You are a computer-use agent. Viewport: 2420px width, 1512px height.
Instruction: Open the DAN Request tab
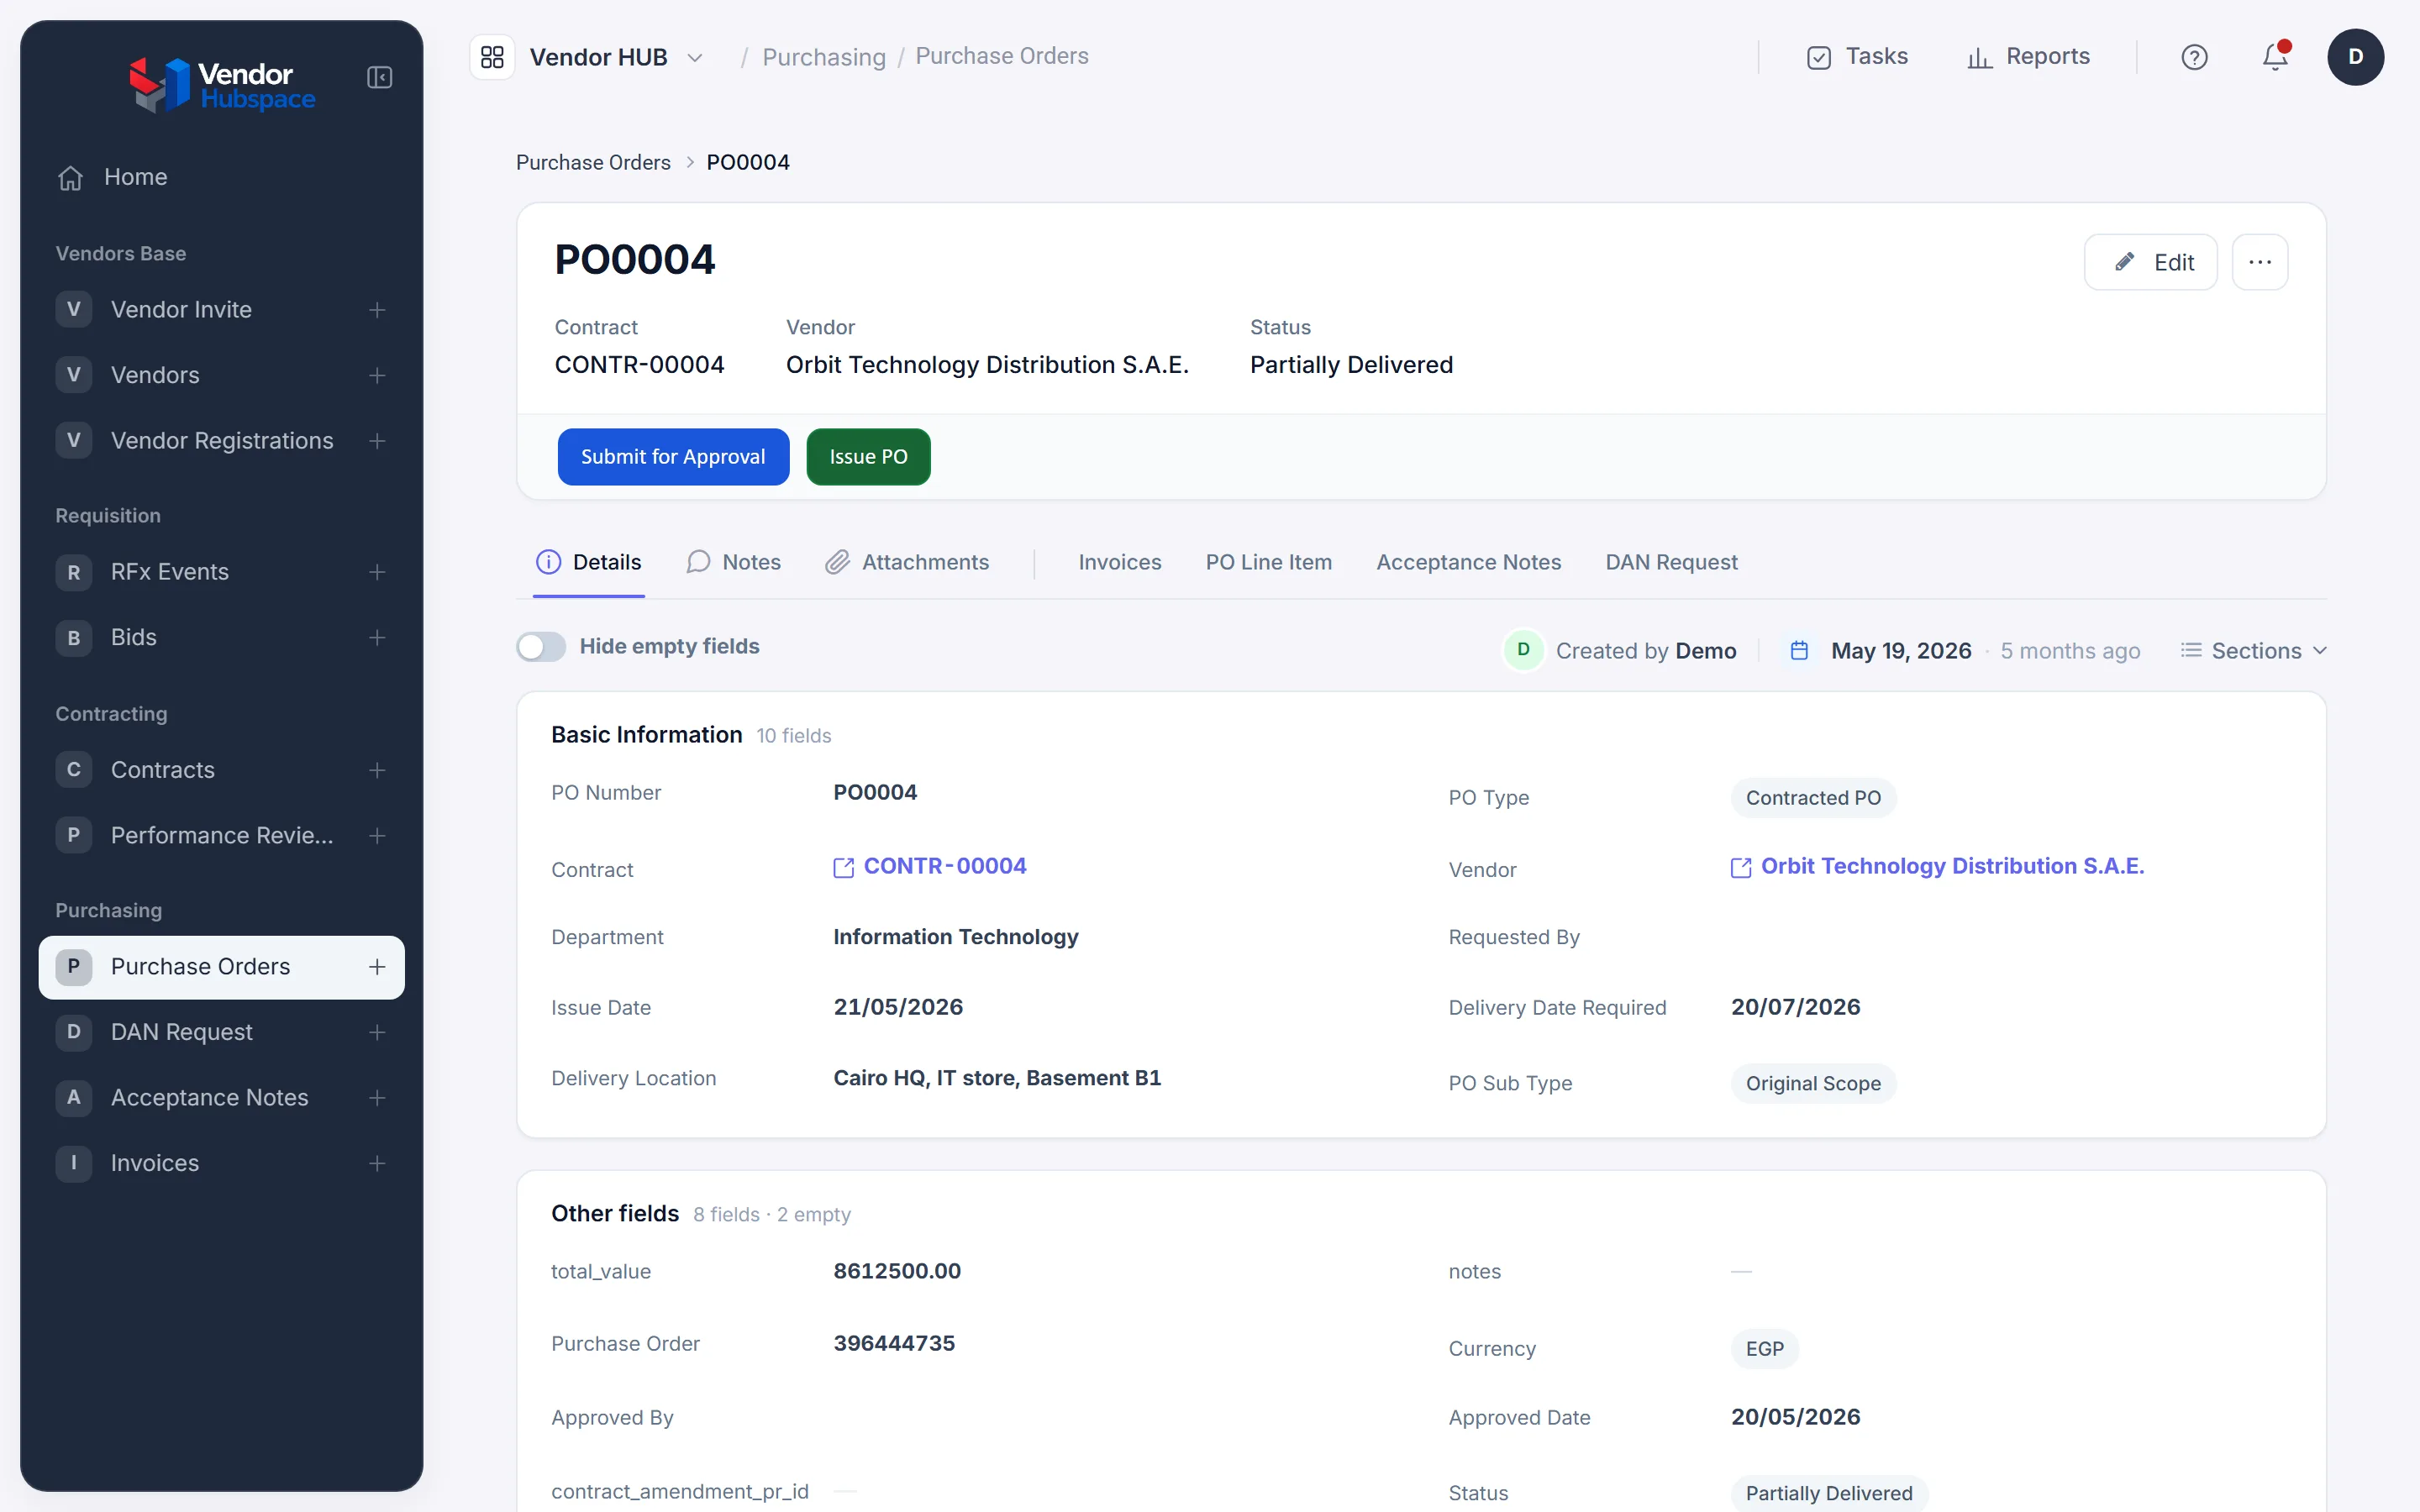(x=1671, y=562)
